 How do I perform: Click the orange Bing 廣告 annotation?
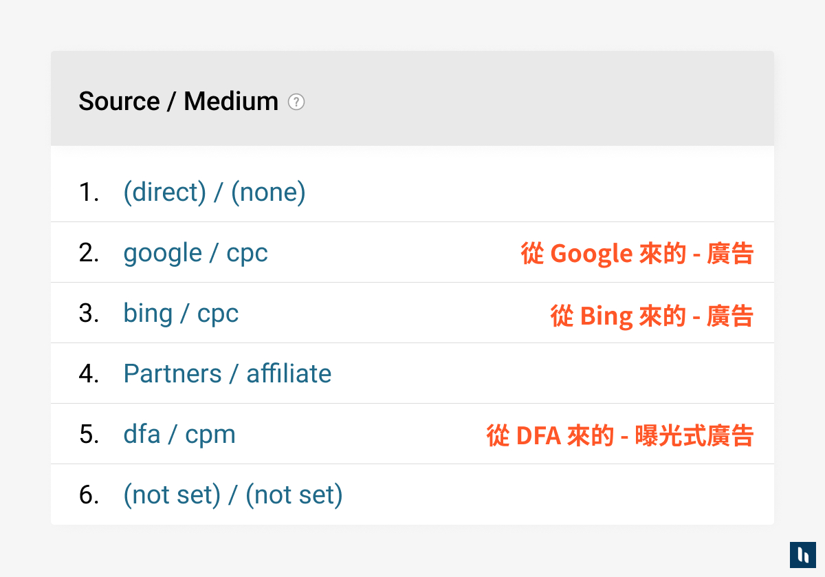(x=652, y=316)
